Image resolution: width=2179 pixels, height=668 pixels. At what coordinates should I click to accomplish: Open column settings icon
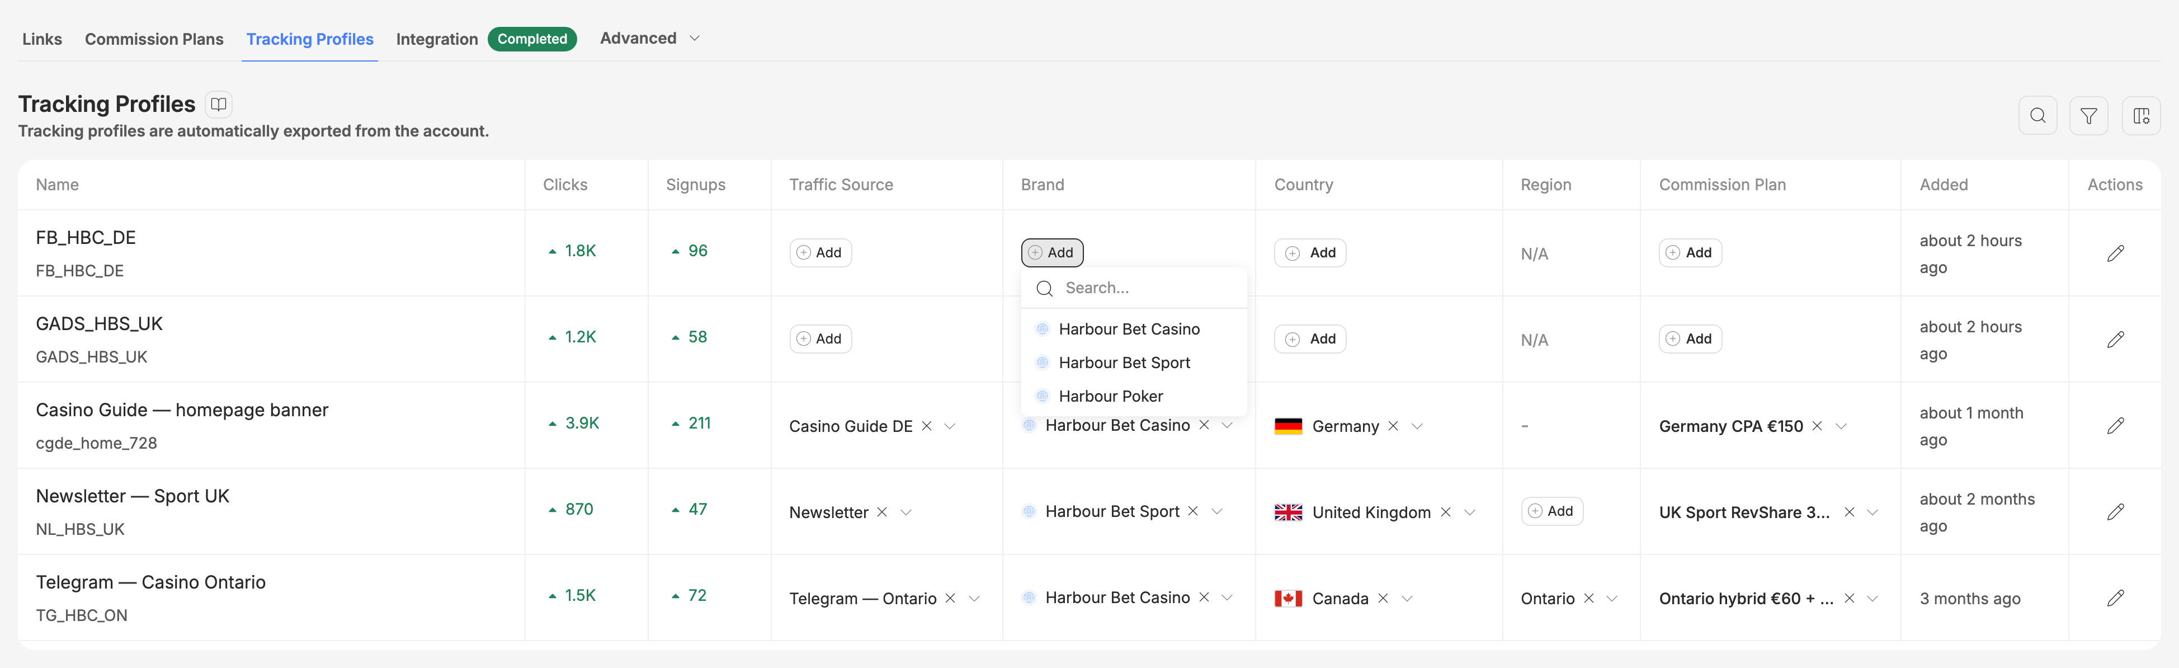2141,116
